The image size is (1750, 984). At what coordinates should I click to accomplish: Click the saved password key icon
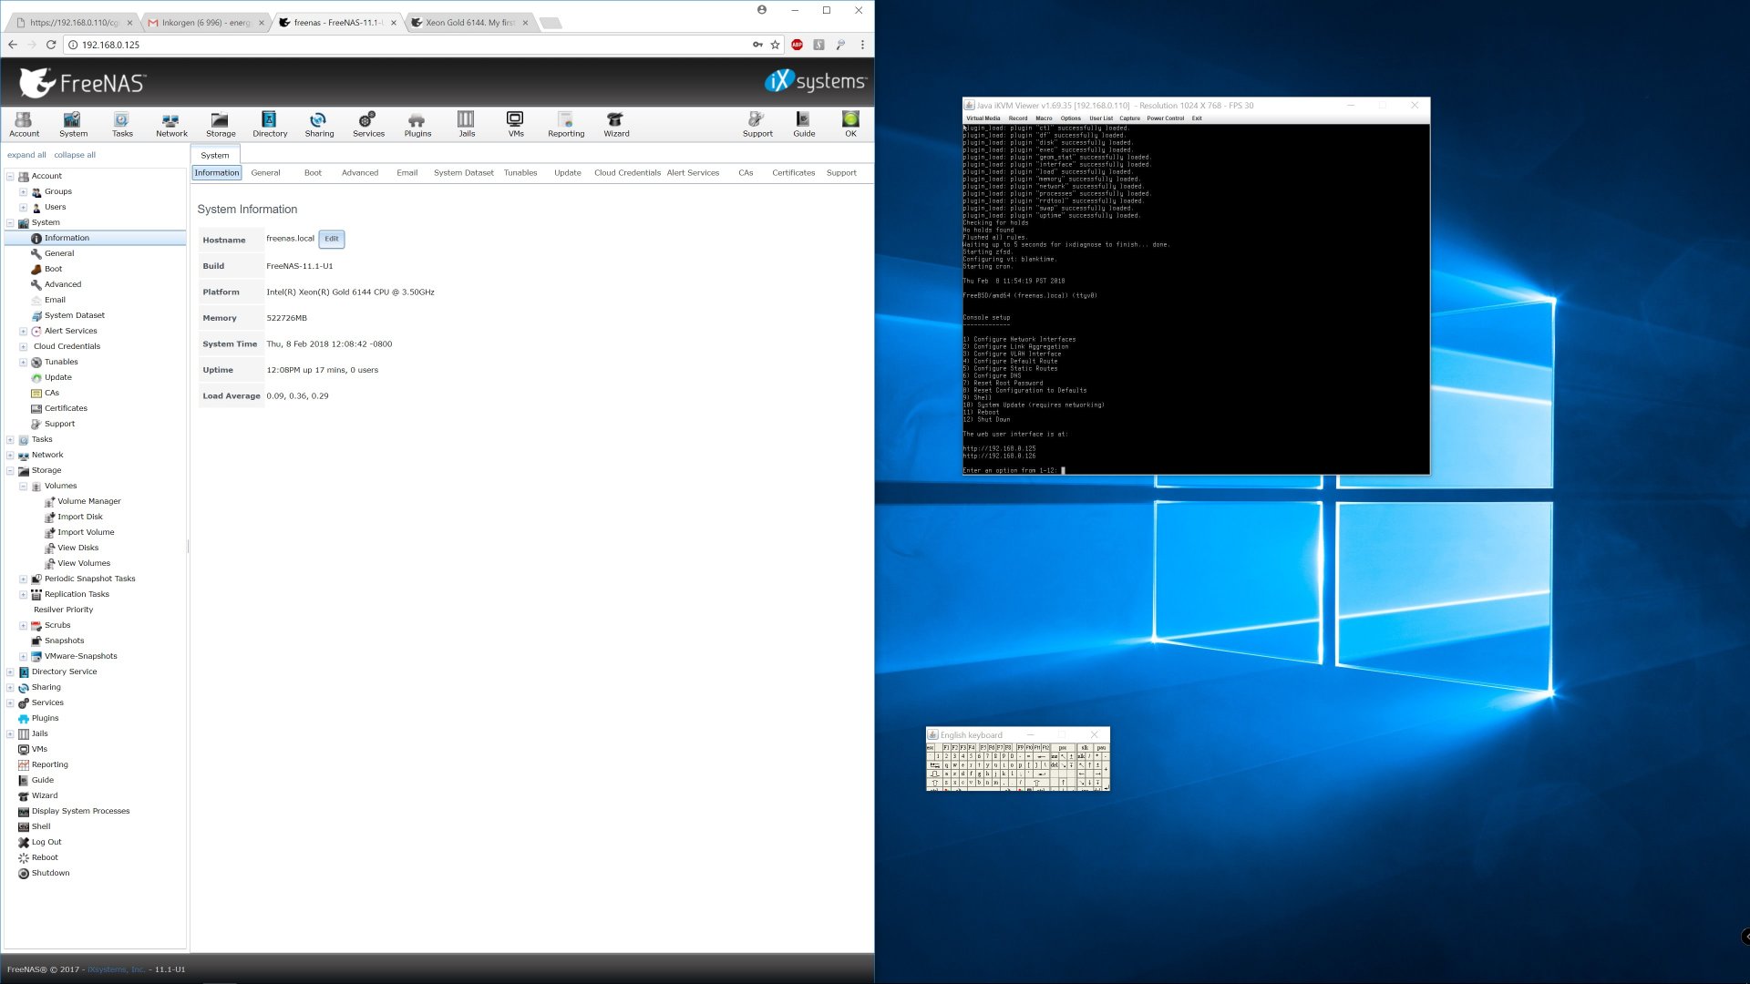757,45
